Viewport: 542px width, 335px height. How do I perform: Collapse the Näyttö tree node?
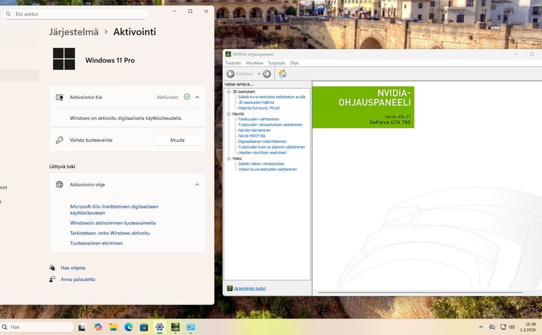[x=229, y=114]
